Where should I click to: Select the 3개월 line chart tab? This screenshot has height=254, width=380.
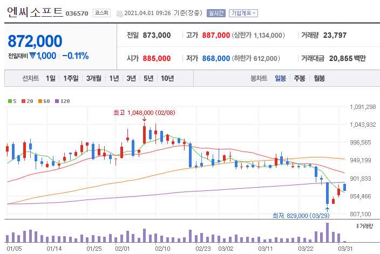(94, 78)
